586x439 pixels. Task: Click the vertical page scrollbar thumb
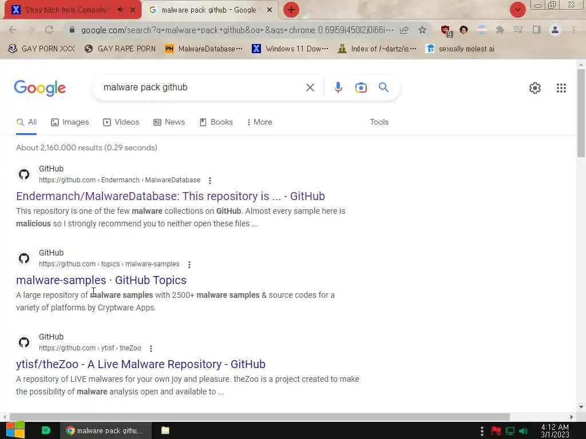(x=581, y=113)
